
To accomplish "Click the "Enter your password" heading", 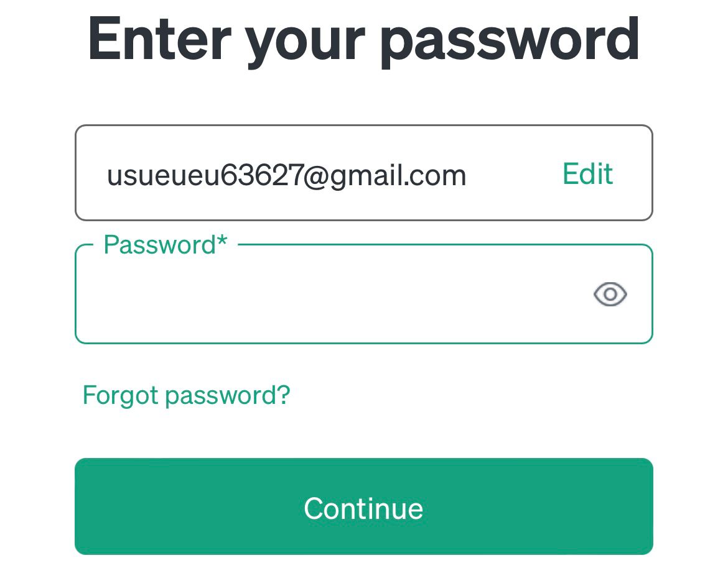I will click(364, 39).
